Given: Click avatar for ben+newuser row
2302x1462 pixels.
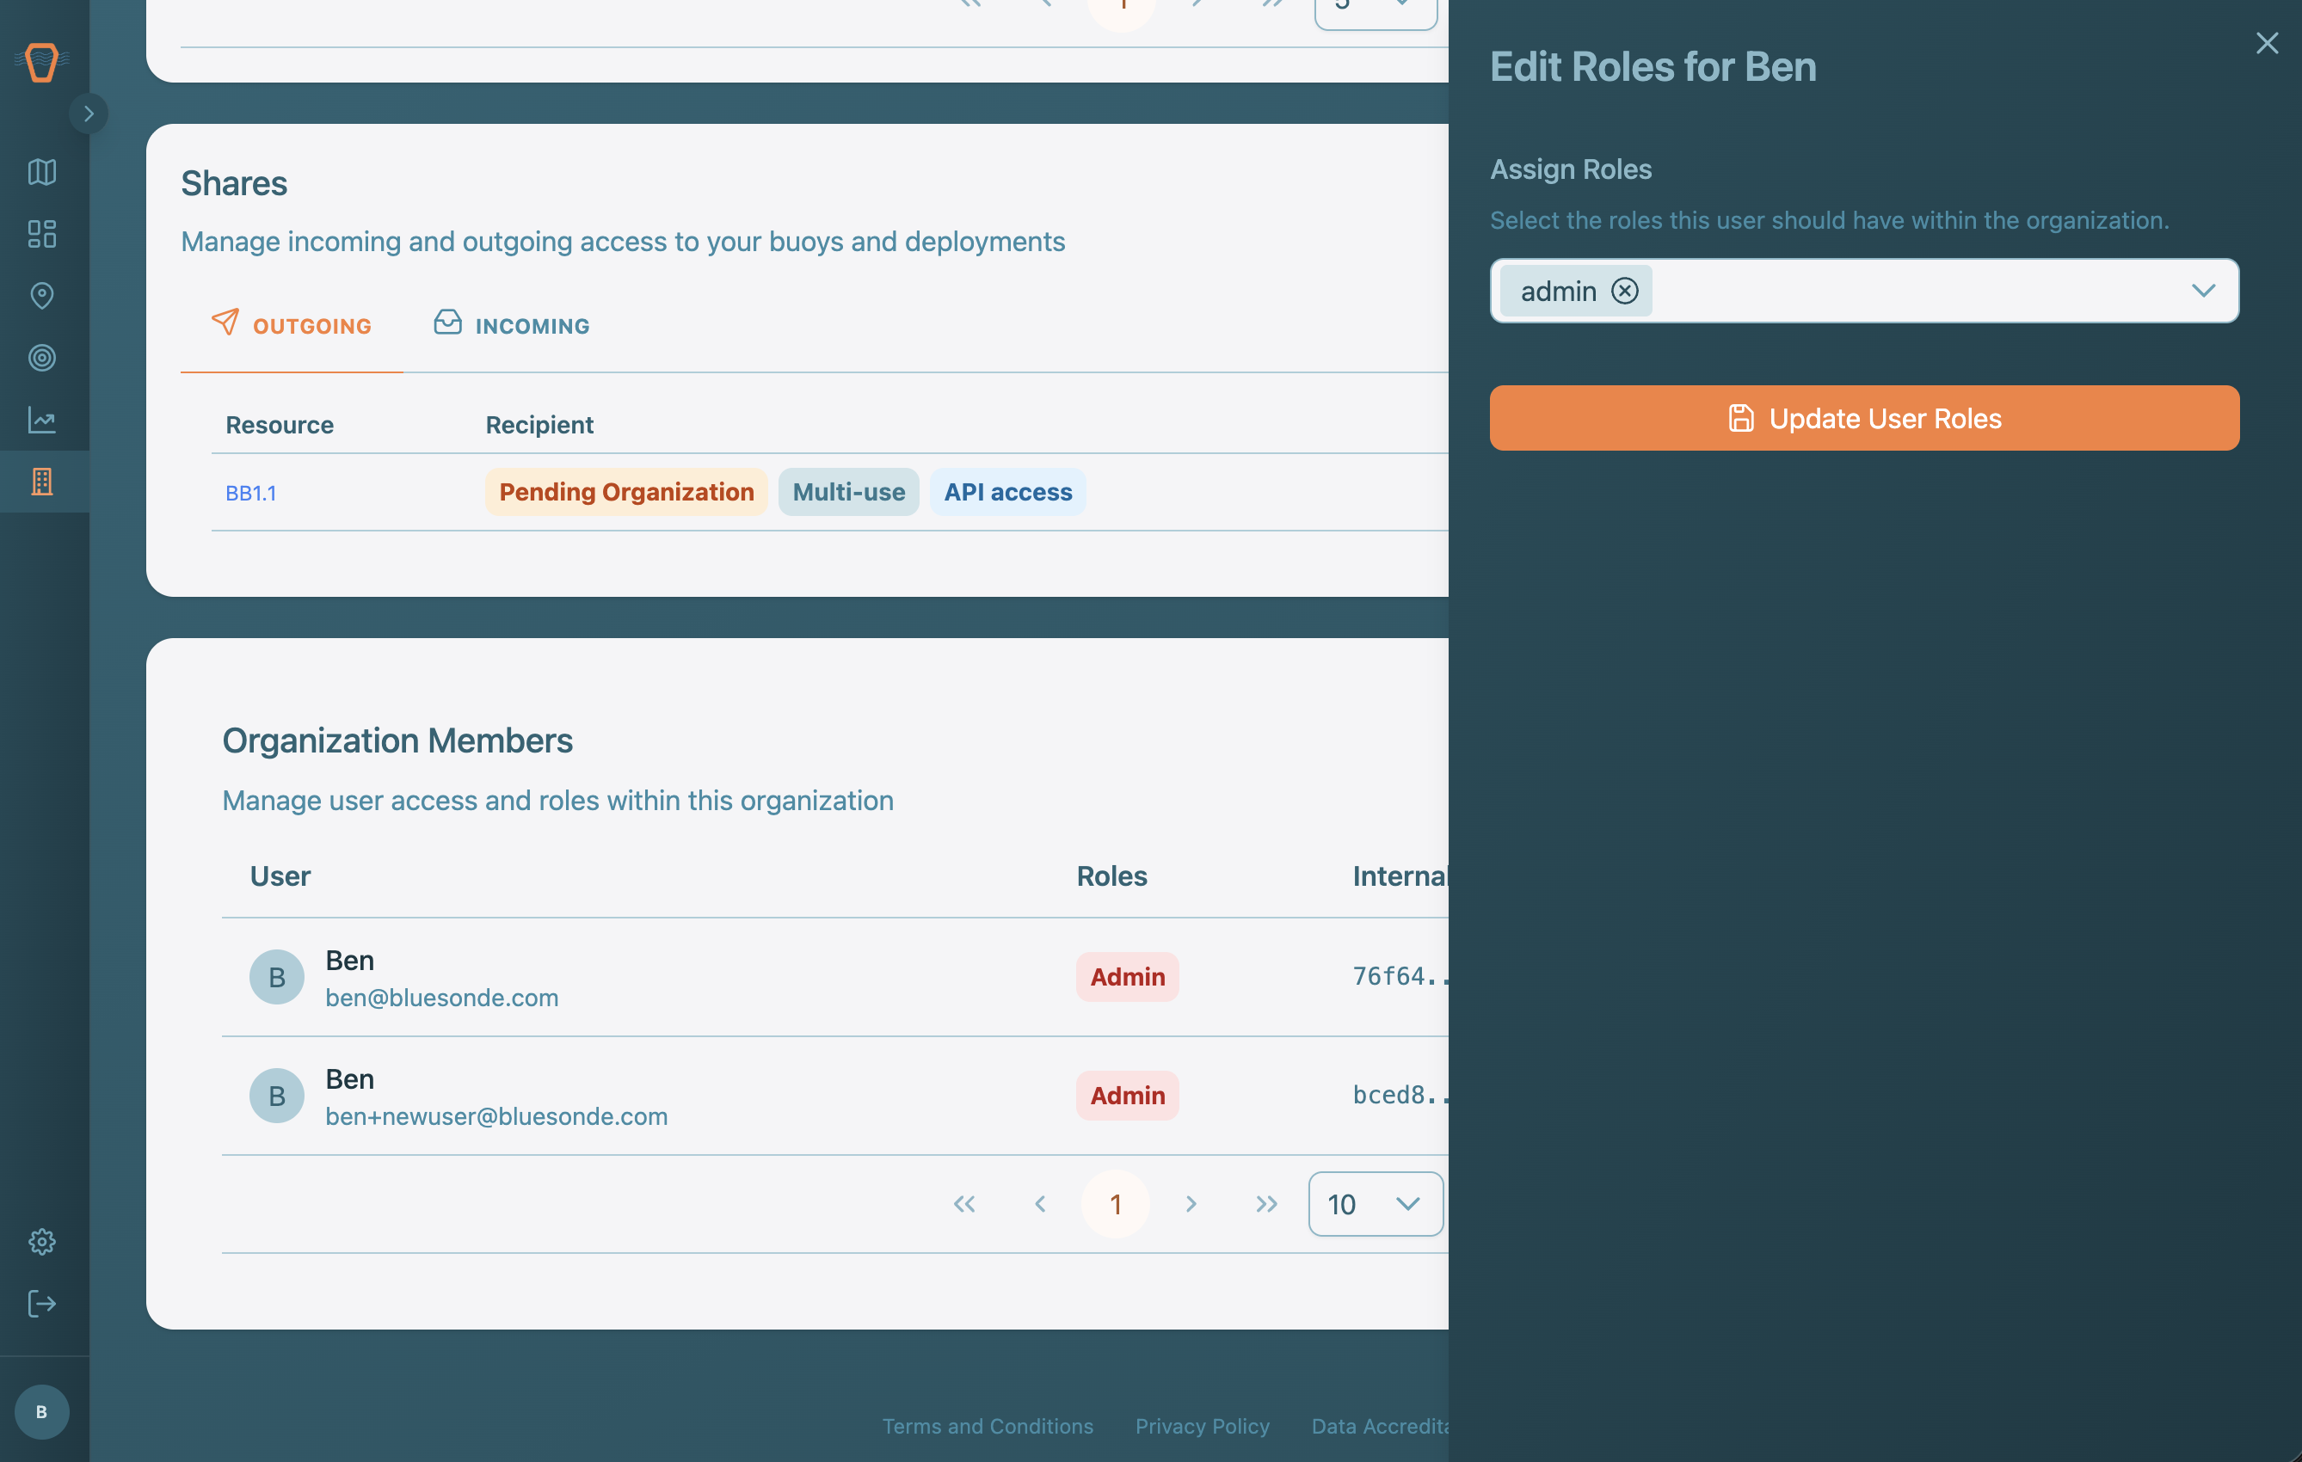Looking at the screenshot, I should click(276, 1095).
